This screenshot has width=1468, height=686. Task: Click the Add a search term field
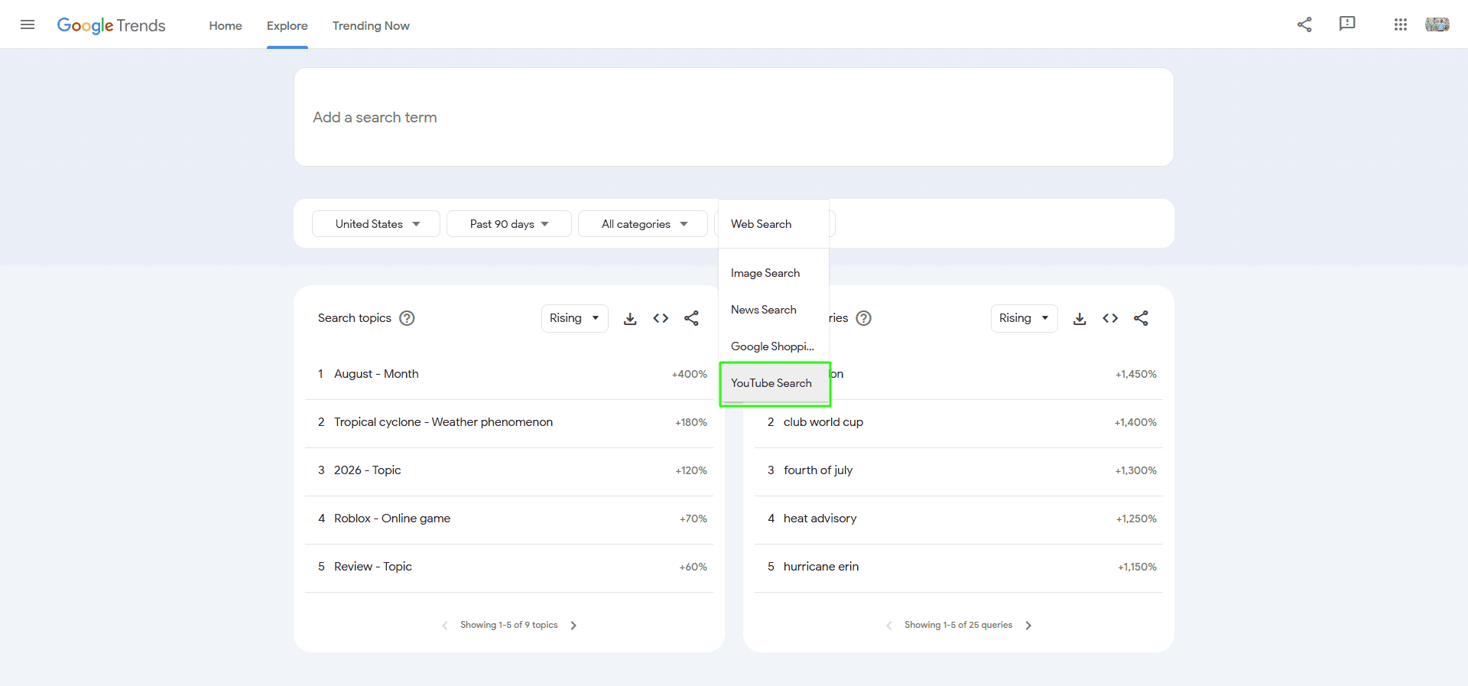[732, 117]
